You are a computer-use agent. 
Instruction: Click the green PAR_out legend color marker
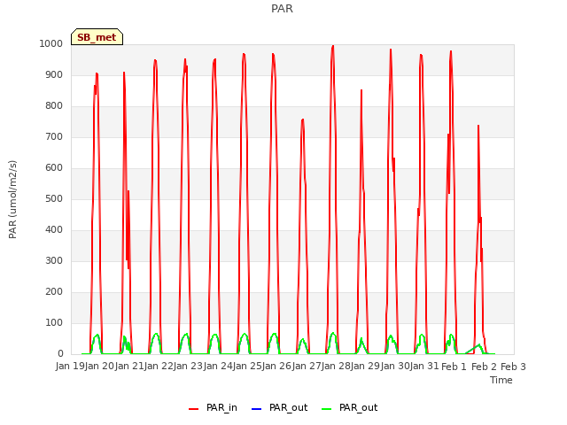coord(326,409)
